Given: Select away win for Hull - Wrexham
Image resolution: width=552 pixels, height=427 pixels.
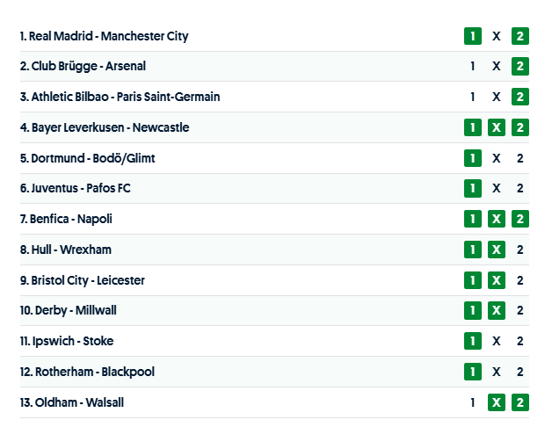Looking at the screenshot, I should 520,250.
